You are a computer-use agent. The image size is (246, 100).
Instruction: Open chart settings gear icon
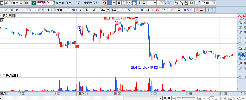pyautogui.click(x=191, y=3)
